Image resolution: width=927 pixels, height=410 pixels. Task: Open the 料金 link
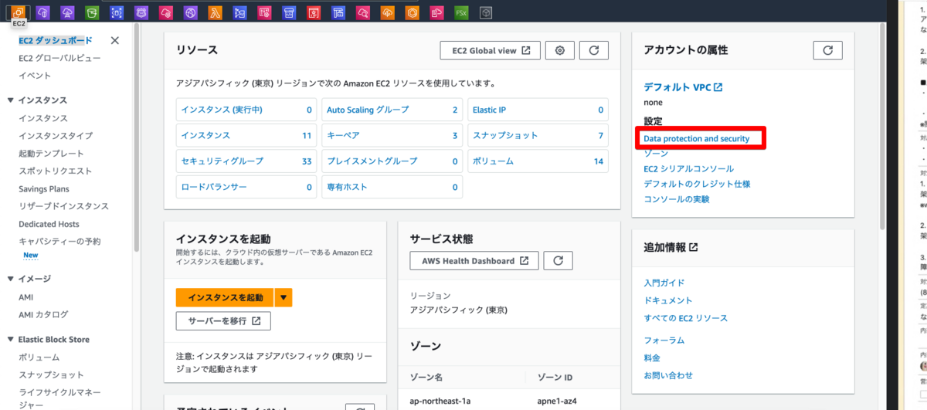tap(652, 358)
